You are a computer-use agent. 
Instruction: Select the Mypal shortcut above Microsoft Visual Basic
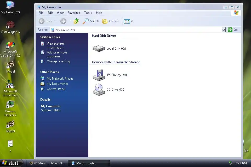10,67
